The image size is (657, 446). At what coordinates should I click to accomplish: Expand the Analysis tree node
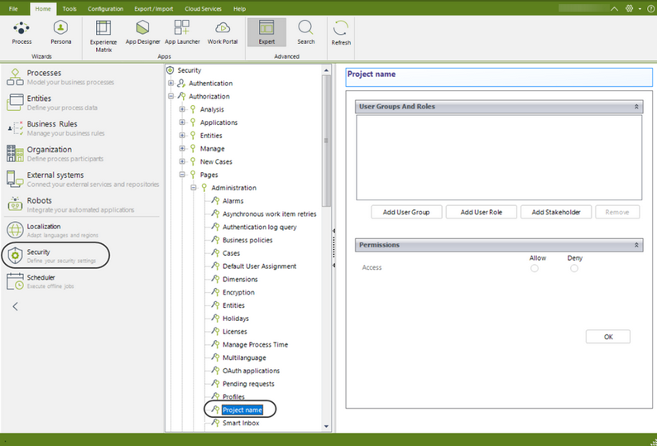(x=182, y=109)
